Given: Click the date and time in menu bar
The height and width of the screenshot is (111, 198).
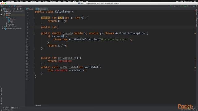Looking at the screenshot, I should [x=184, y=1].
